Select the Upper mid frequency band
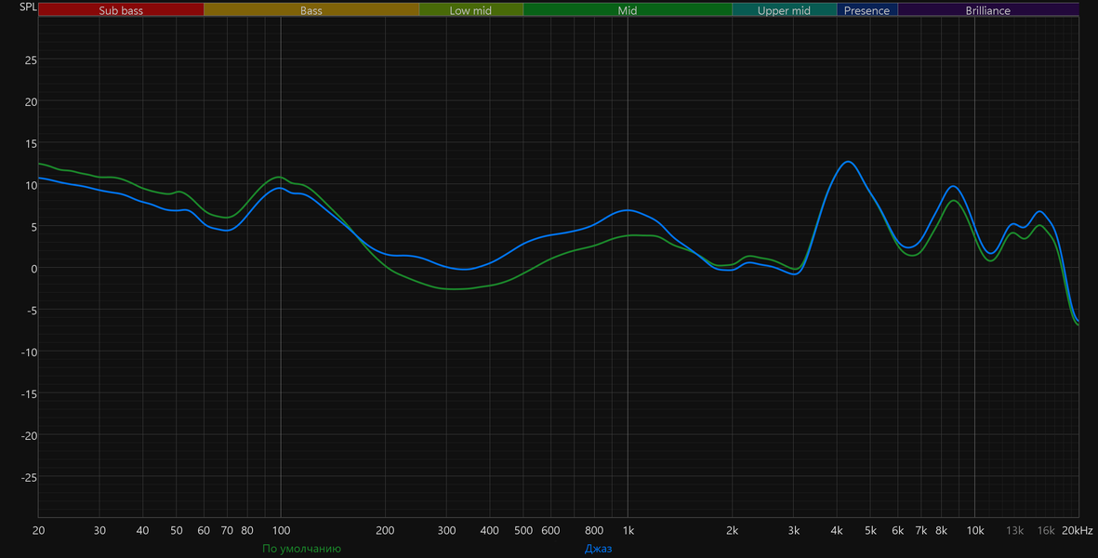The width and height of the screenshot is (1098, 558). pos(785,10)
